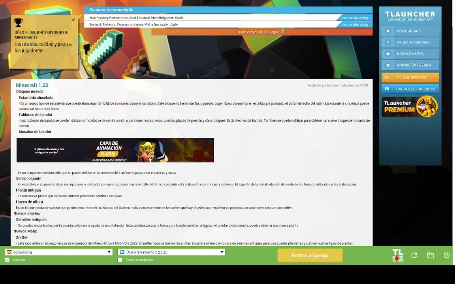Click the Minecraft 1.20 heading link
This screenshot has height=284, width=455.
tap(32, 85)
